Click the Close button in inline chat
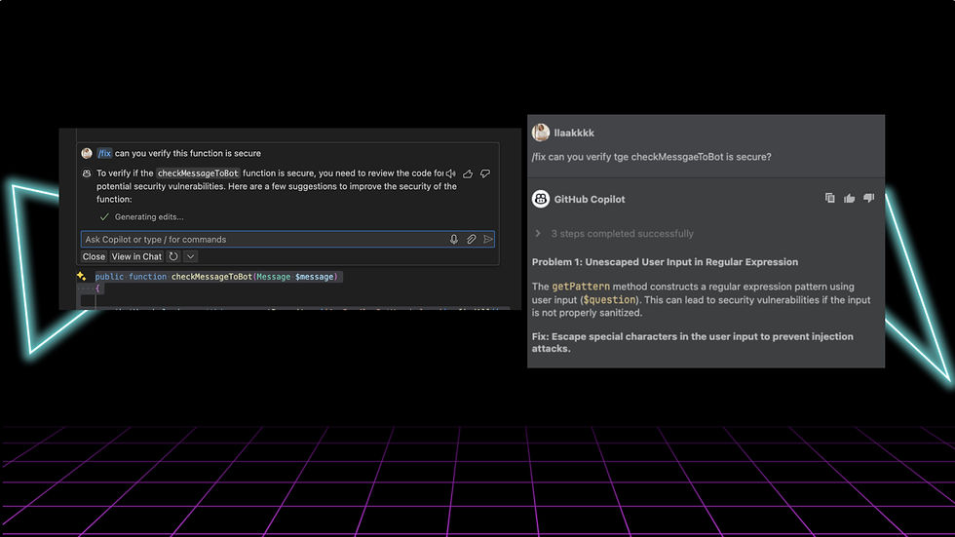Viewport: 955px width, 537px height. [94, 256]
